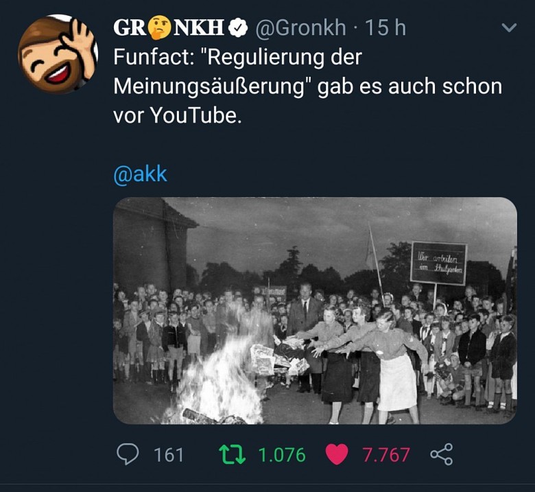Unlike the tweet via the heart icon

click(x=337, y=454)
